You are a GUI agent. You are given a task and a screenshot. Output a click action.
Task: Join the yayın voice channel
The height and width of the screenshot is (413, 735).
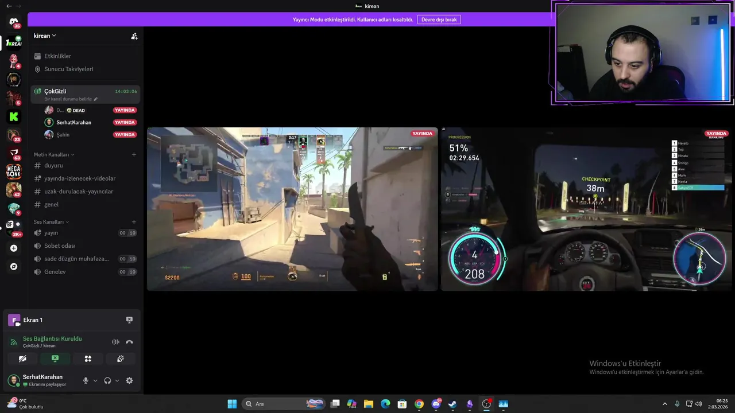coord(85,233)
